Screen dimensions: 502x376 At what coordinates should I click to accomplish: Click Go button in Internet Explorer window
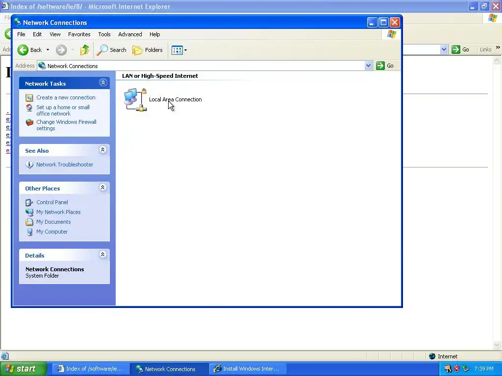click(x=461, y=49)
